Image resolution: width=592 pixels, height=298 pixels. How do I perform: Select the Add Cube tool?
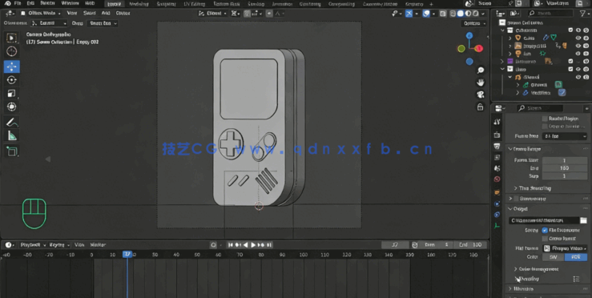coord(12,151)
